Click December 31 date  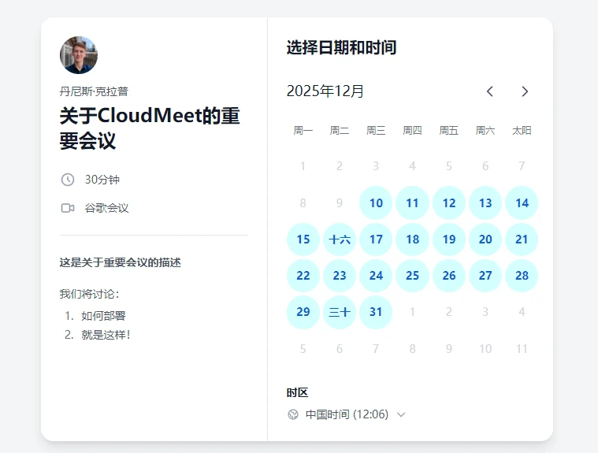coord(376,312)
